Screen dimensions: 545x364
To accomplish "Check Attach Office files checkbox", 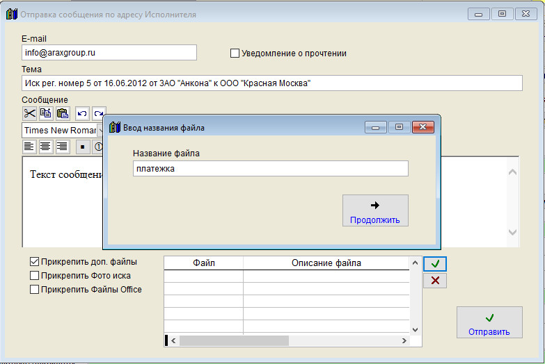I will [x=34, y=290].
